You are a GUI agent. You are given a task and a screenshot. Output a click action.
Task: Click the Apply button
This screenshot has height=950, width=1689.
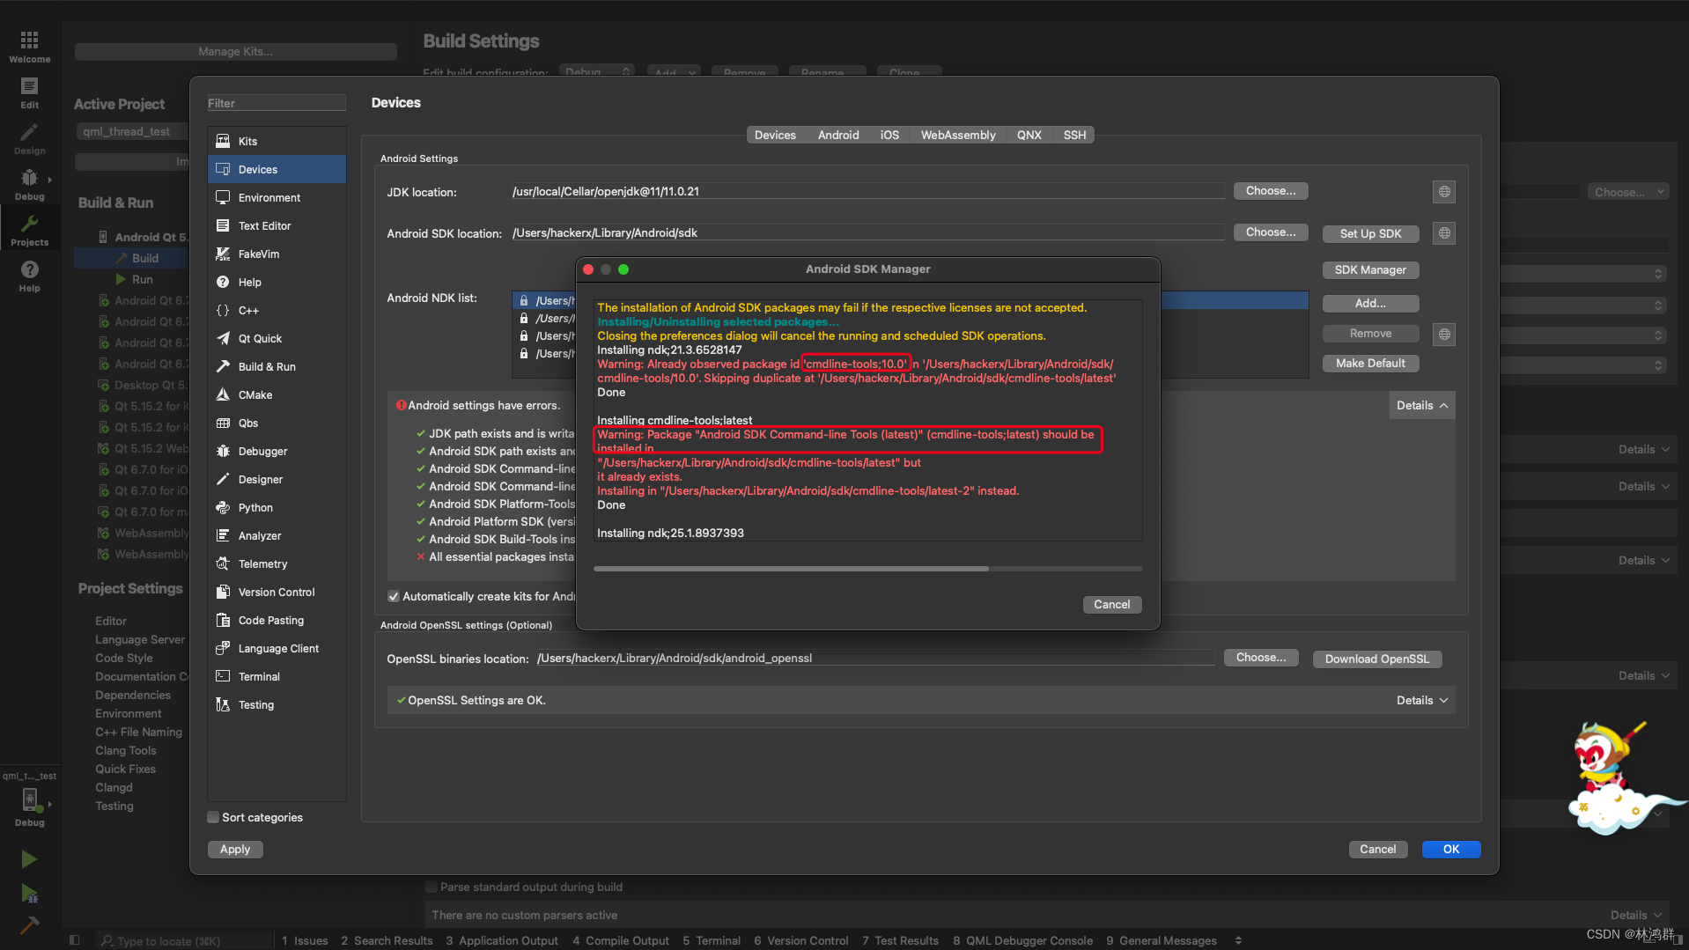point(235,849)
